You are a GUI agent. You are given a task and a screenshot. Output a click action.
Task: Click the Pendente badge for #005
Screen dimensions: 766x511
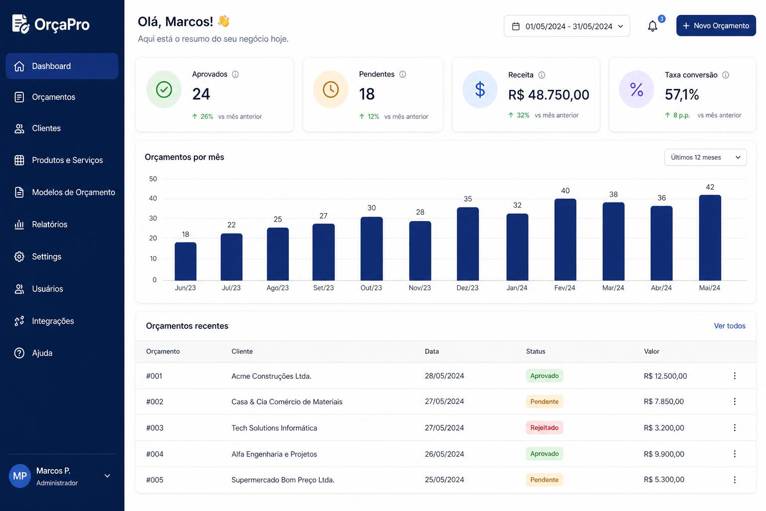(x=545, y=480)
